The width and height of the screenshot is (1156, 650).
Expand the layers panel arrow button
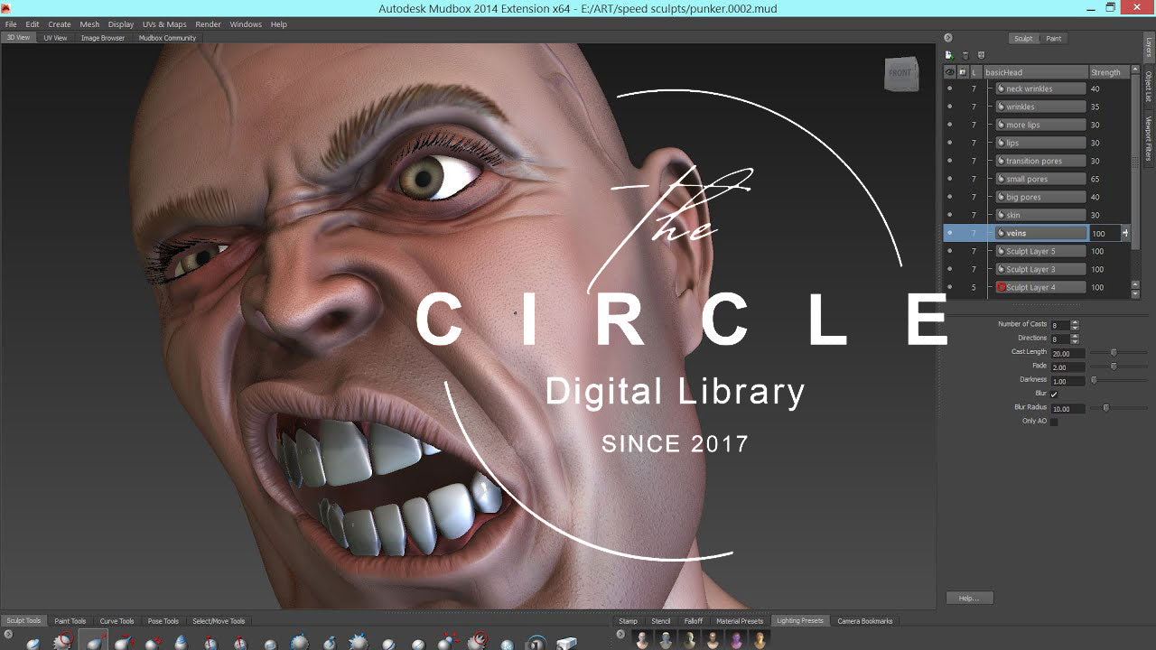tap(947, 38)
